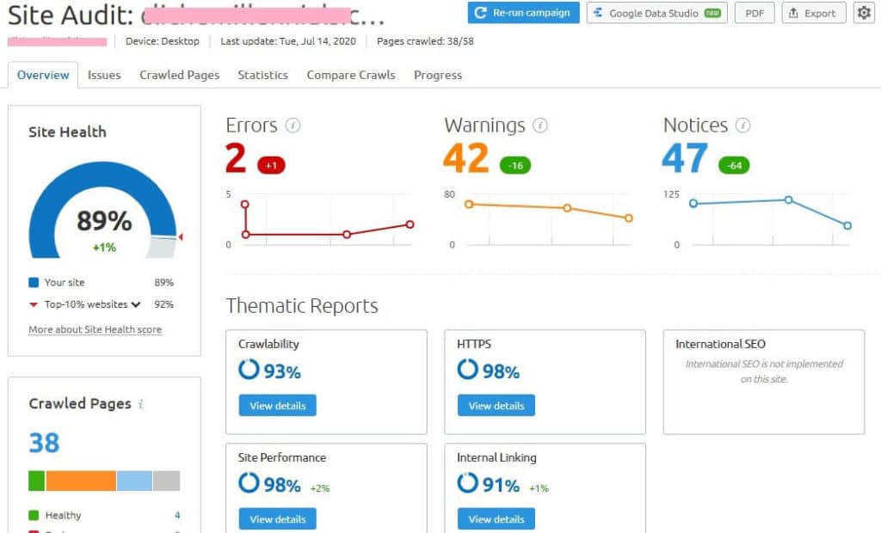The image size is (881, 533).
Task: Click the middle point on Warnings chart
Action: click(x=568, y=208)
